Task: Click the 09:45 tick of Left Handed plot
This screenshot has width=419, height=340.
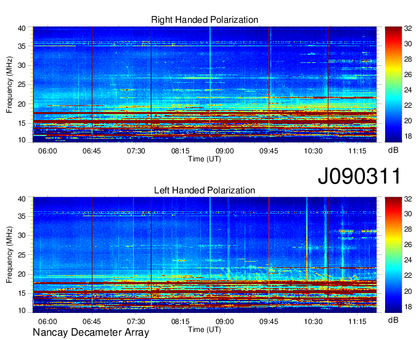Action: [x=269, y=322]
